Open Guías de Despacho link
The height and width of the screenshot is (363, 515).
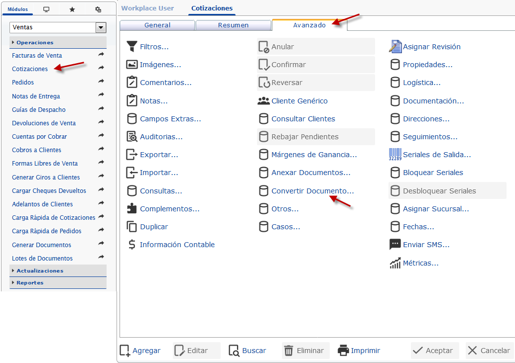pyautogui.click(x=39, y=109)
